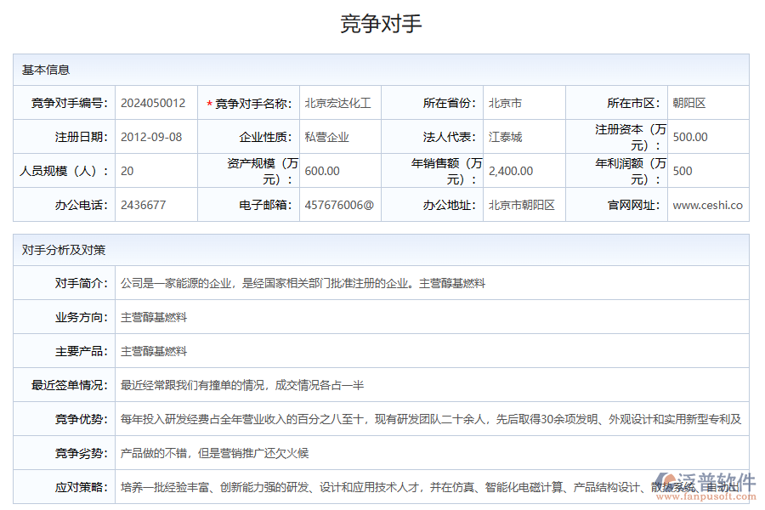Click the page title 竞争对手

point(382,25)
